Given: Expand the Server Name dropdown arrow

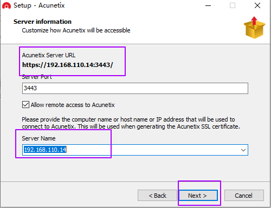Looking at the screenshot, I should click(x=243, y=150).
